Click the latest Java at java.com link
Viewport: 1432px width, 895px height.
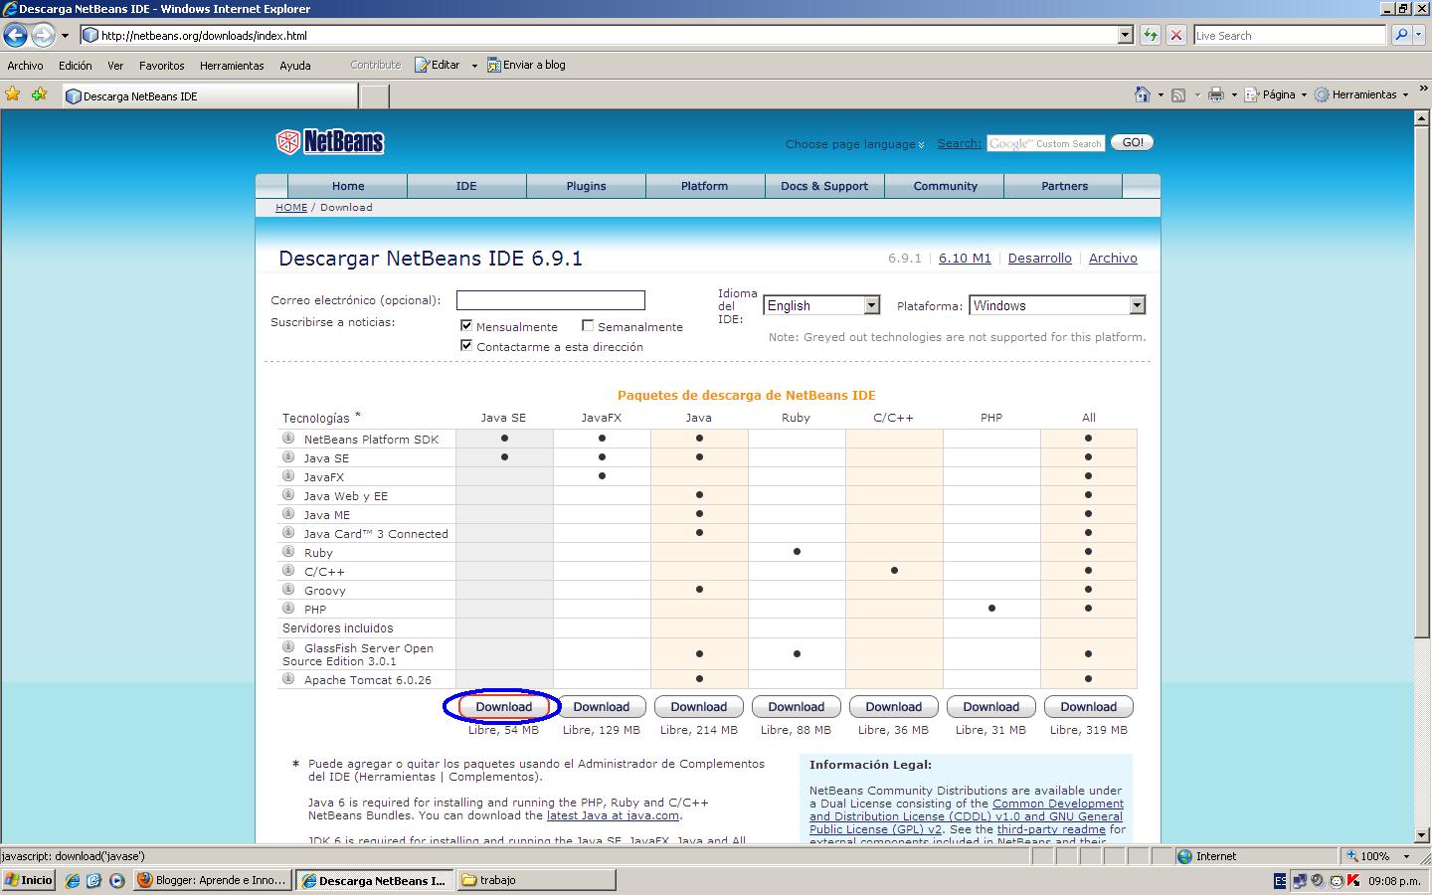(x=613, y=815)
